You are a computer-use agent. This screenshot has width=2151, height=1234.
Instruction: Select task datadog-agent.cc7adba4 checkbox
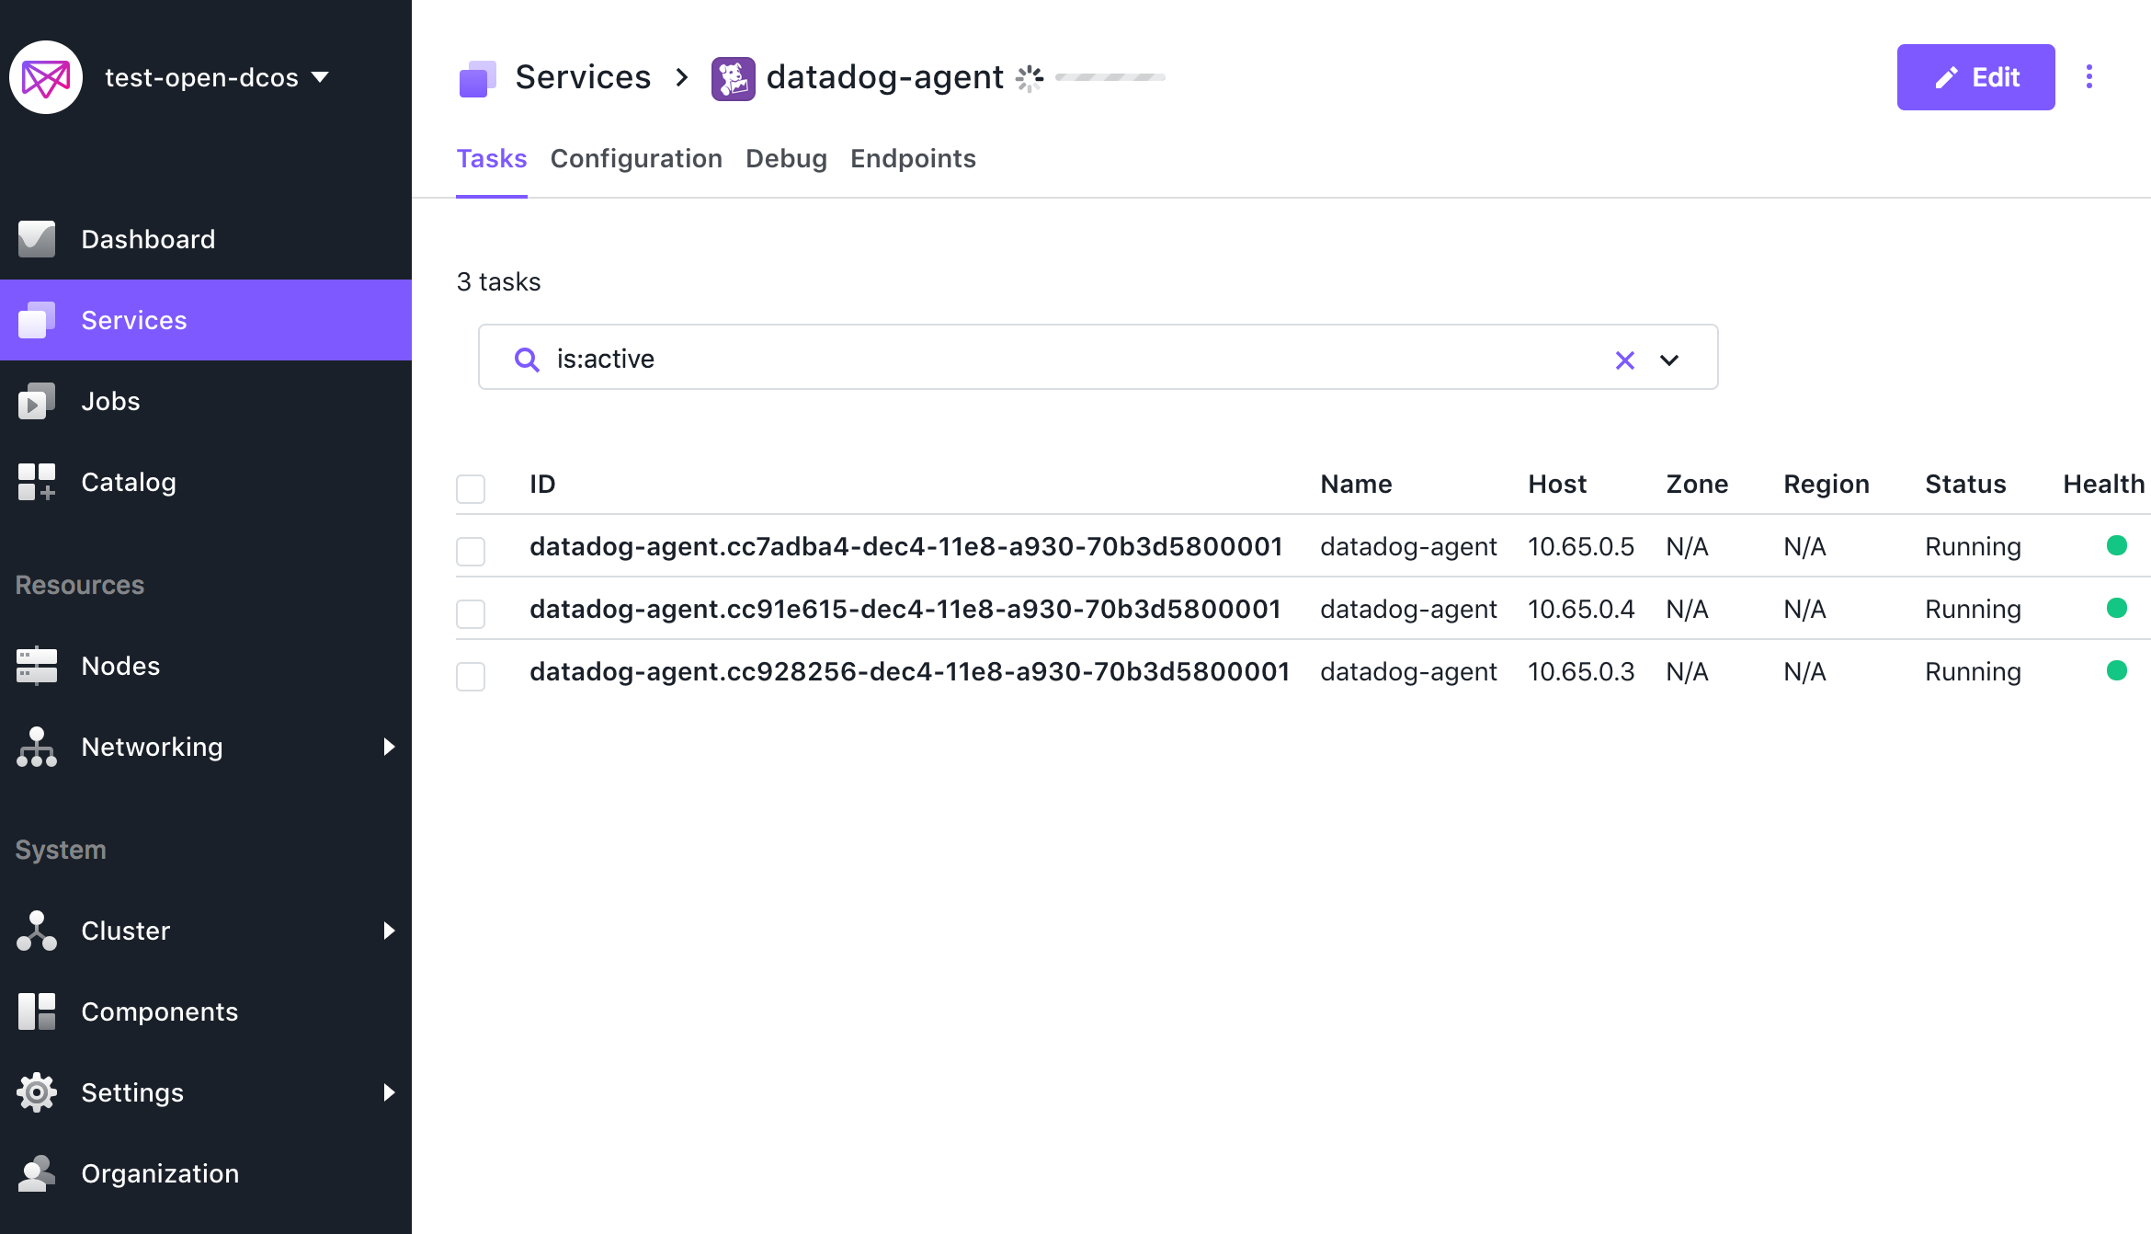coord(470,551)
